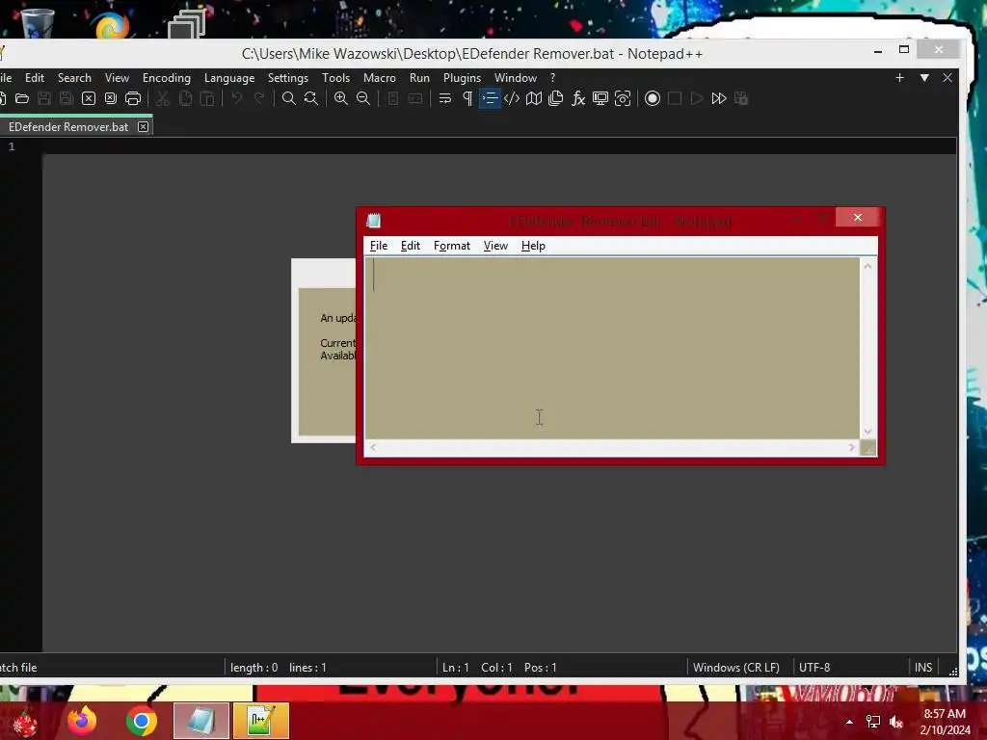Viewport: 987px width, 740px height.
Task: Click the Print toolbar icon
Action: (133, 98)
